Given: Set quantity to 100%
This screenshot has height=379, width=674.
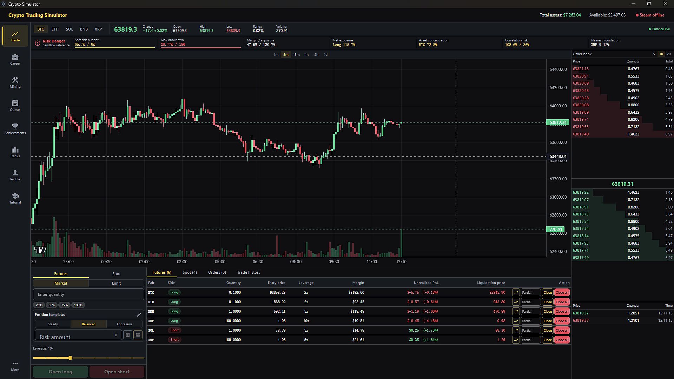Looking at the screenshot, I should [x=78, y=305].
